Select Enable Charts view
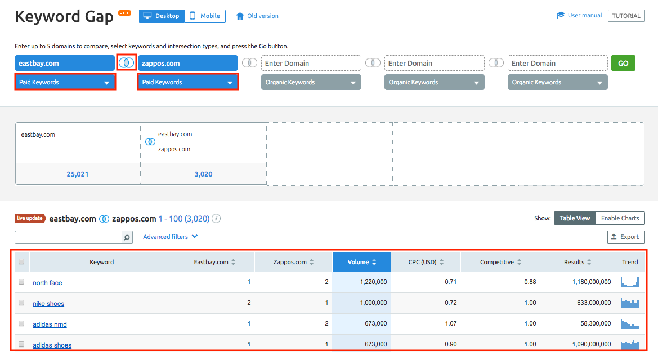The height and width of the screenshot is (352, 658). coord(620,218)
